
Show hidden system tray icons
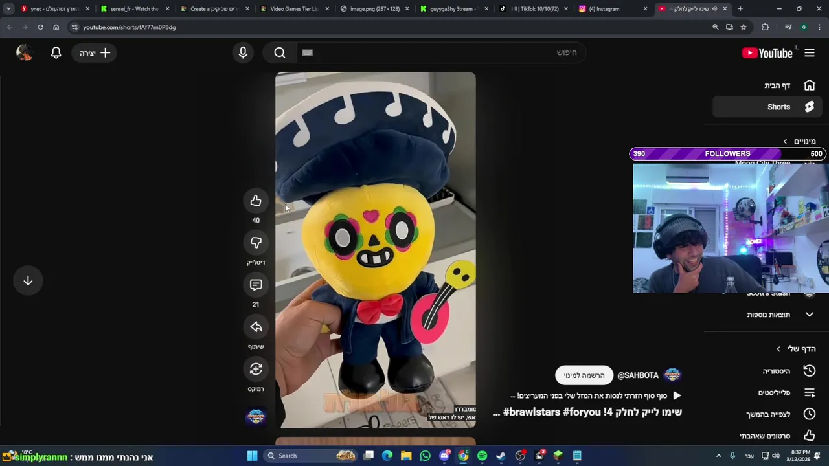[x=718, y=456]
